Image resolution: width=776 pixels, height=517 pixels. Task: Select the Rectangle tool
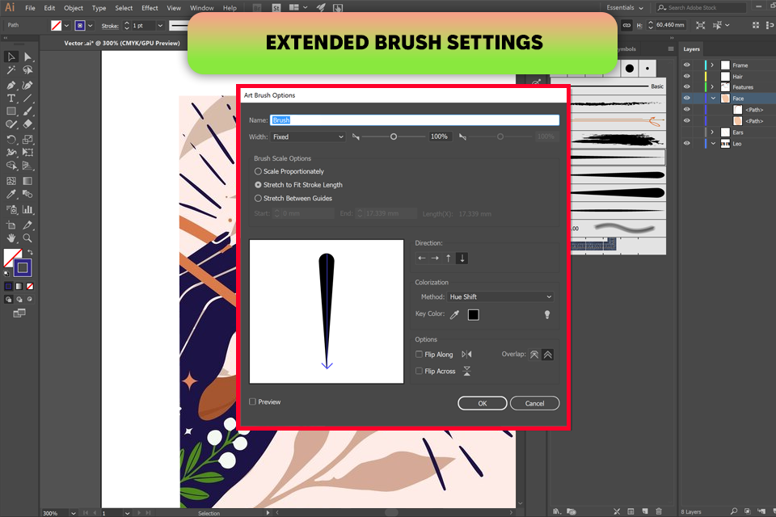tap(11, 111)
